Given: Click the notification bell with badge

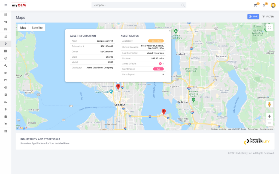Looking at the screenshot, I should point(264,5).
